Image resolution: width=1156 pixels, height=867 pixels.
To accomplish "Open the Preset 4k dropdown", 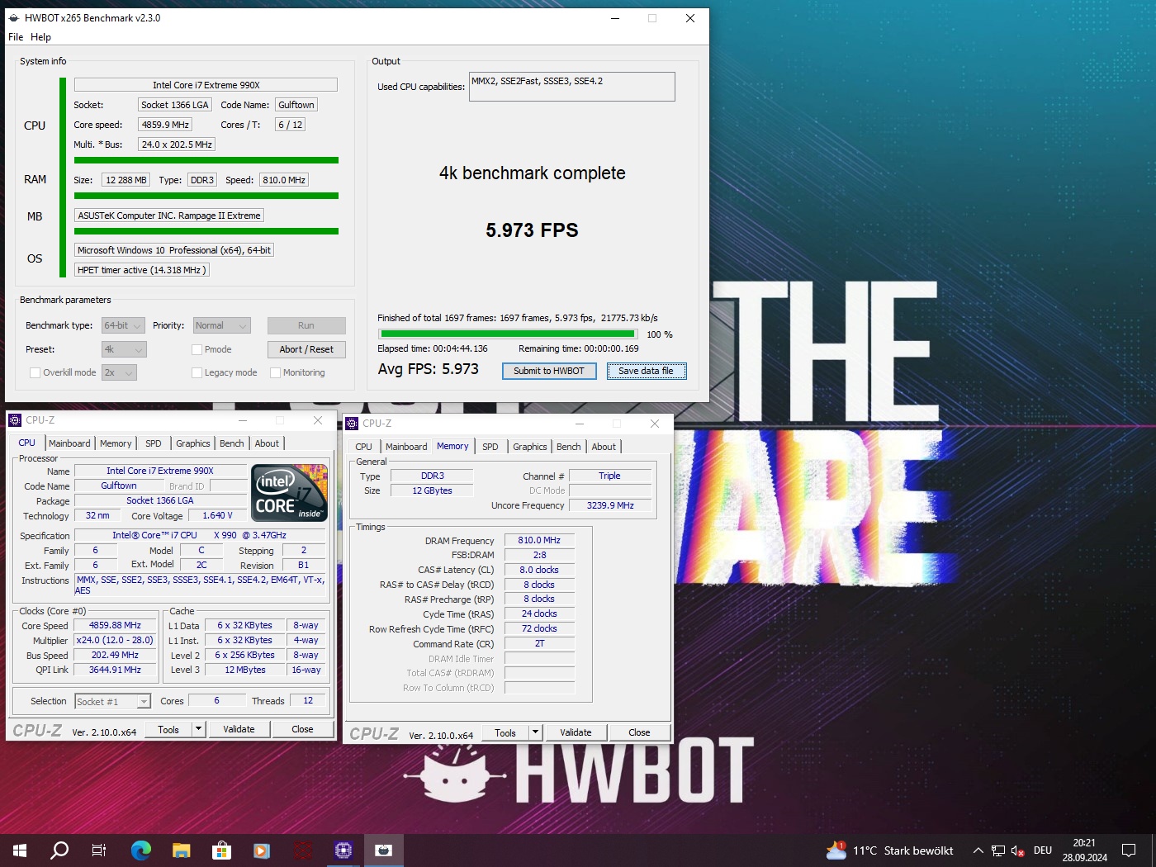I will [x=124, y=349].
